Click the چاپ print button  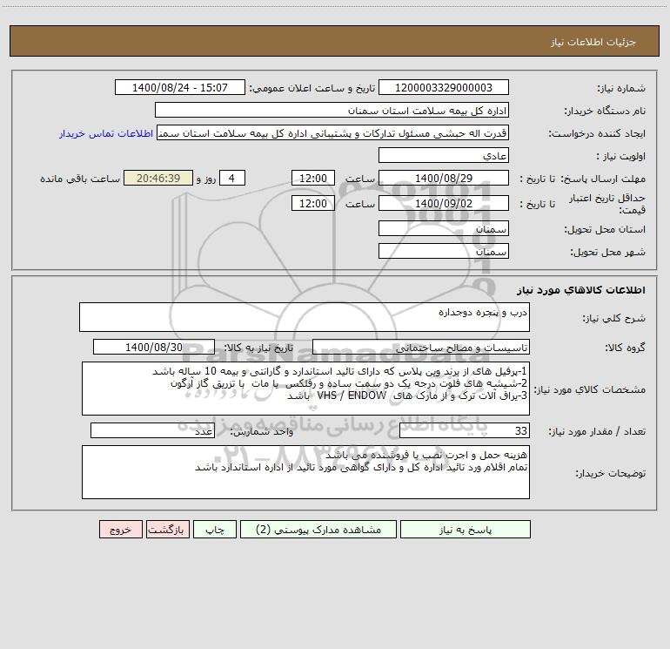click(x=215, y=529)
